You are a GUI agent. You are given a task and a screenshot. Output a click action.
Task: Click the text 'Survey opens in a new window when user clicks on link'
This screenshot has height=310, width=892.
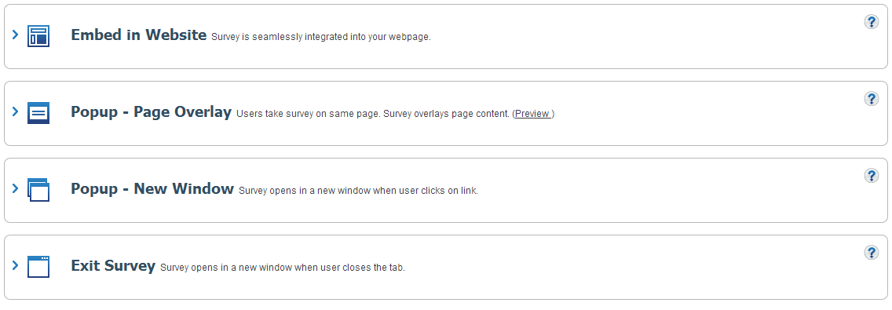pos(358,191)
